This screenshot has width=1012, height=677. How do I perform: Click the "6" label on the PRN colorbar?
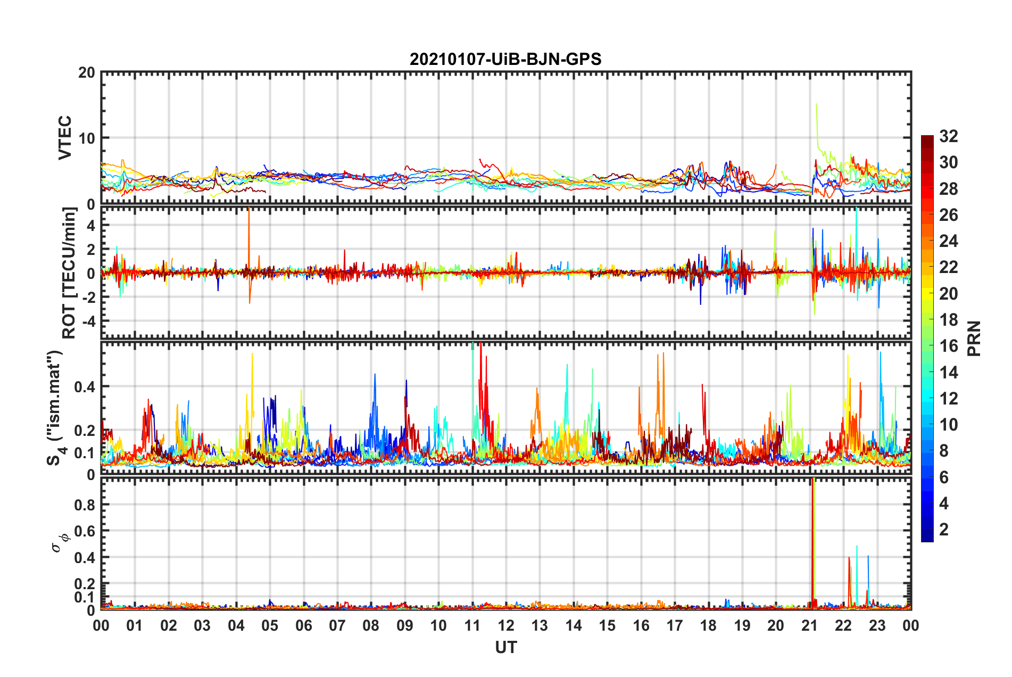(944, 477)
